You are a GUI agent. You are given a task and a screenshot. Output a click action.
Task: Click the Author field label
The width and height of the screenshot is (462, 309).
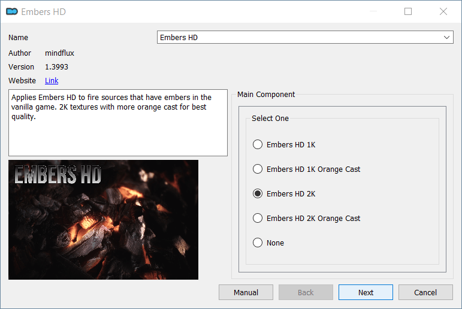tap(20, 53)
